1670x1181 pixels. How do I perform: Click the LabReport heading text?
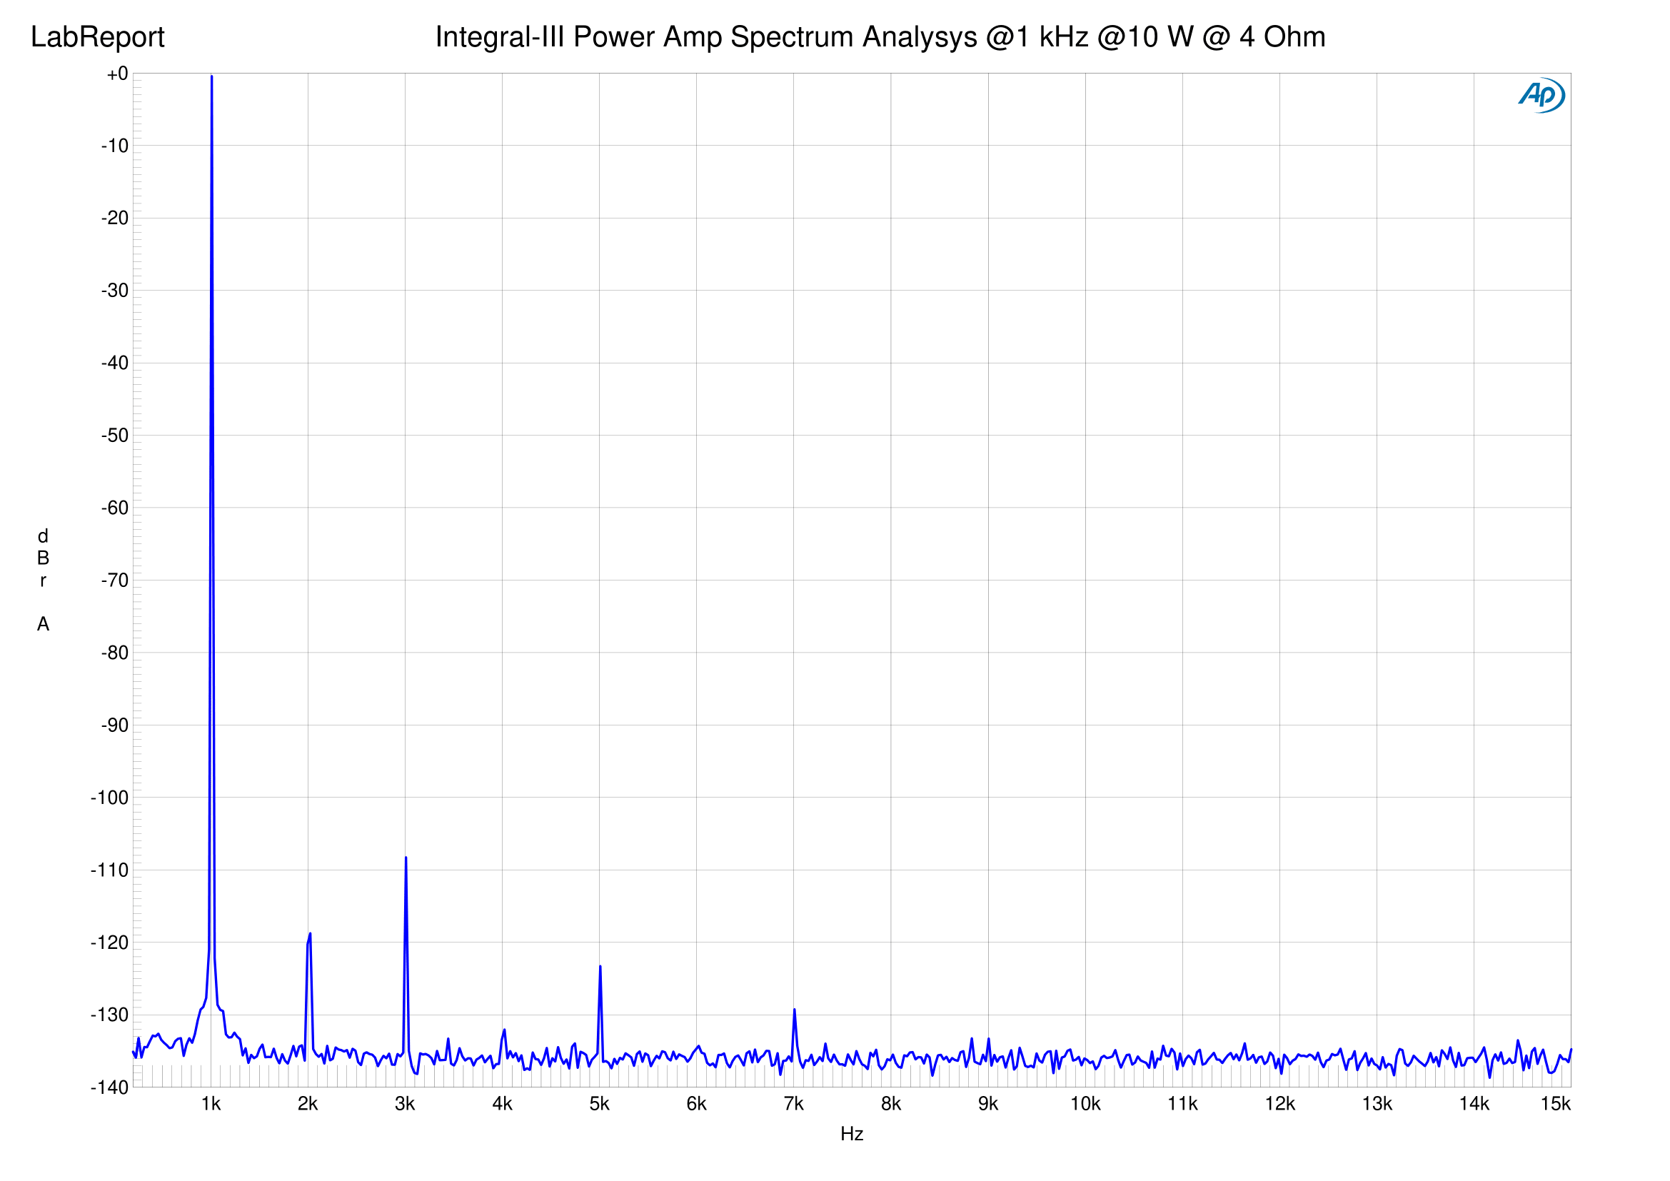pos(98,37)
